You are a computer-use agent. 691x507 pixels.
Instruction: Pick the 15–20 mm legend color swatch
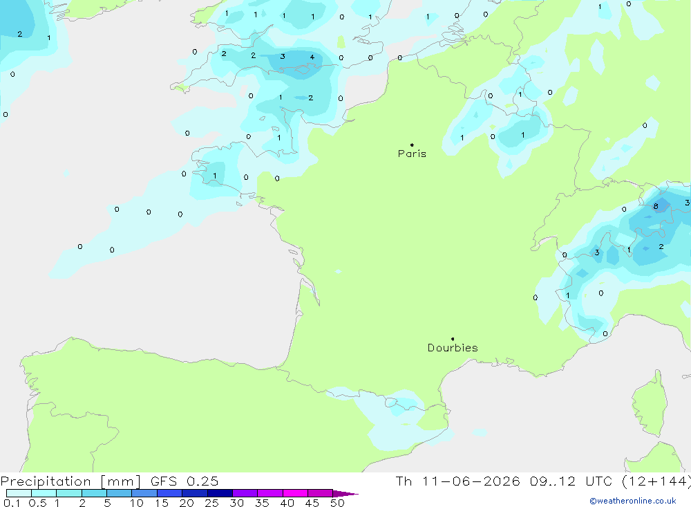coord(170,493)
